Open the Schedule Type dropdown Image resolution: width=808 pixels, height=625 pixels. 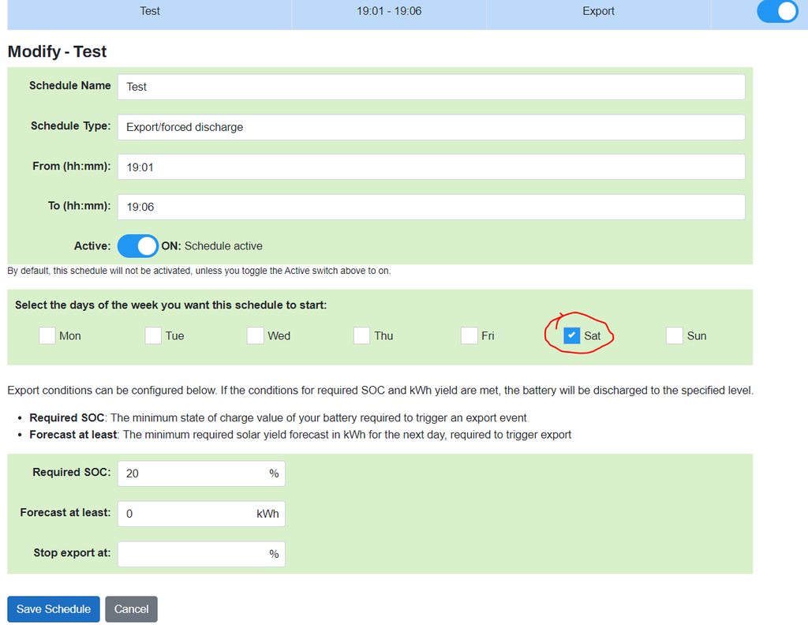(431, 127)
